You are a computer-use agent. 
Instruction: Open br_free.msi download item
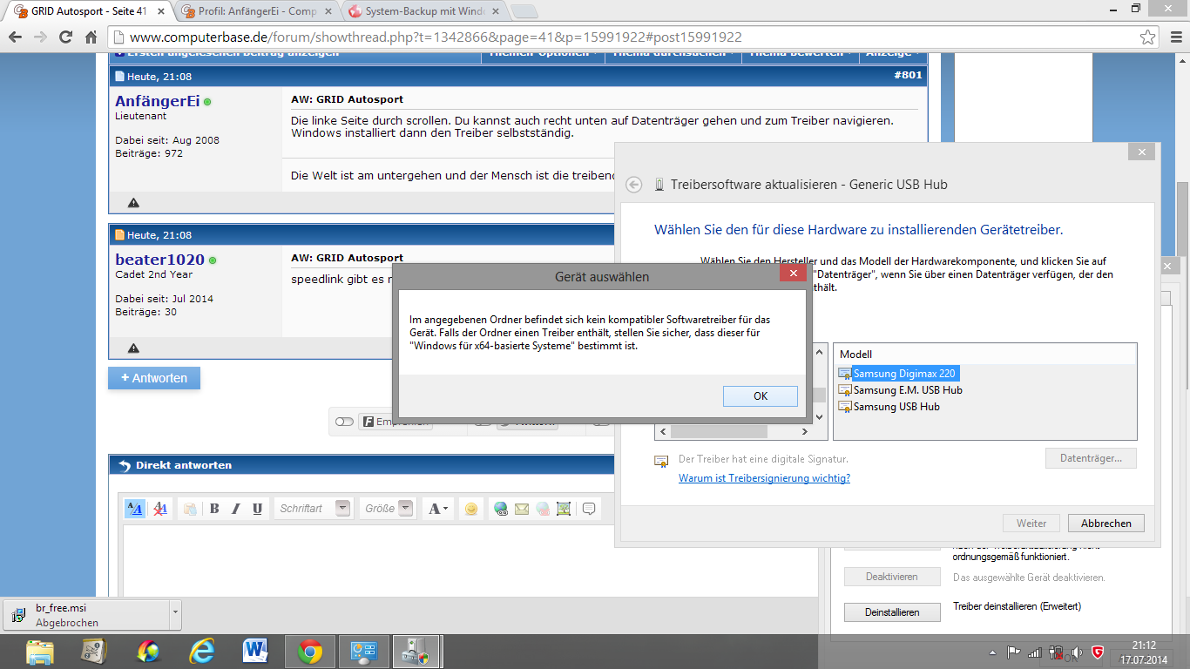pyautogui.click(x=85, y=614)
